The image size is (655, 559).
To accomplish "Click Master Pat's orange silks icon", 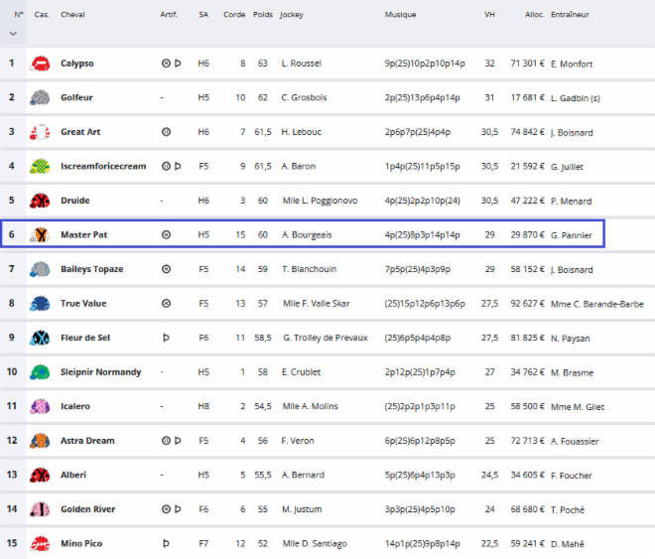I will tap(41, 234).
